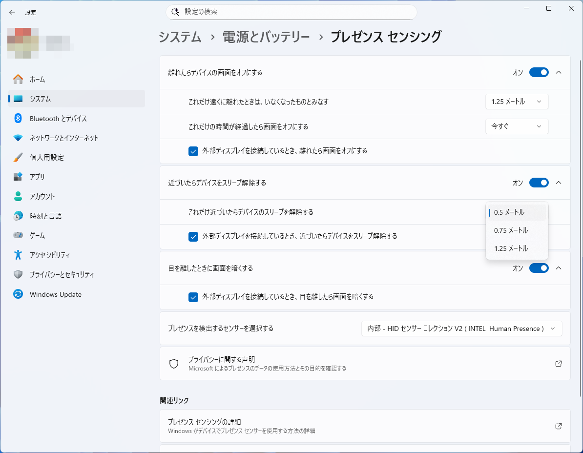Open Windows Update settings
The height and width of the screenshot is (453, 583).
[x=55, y=294]
